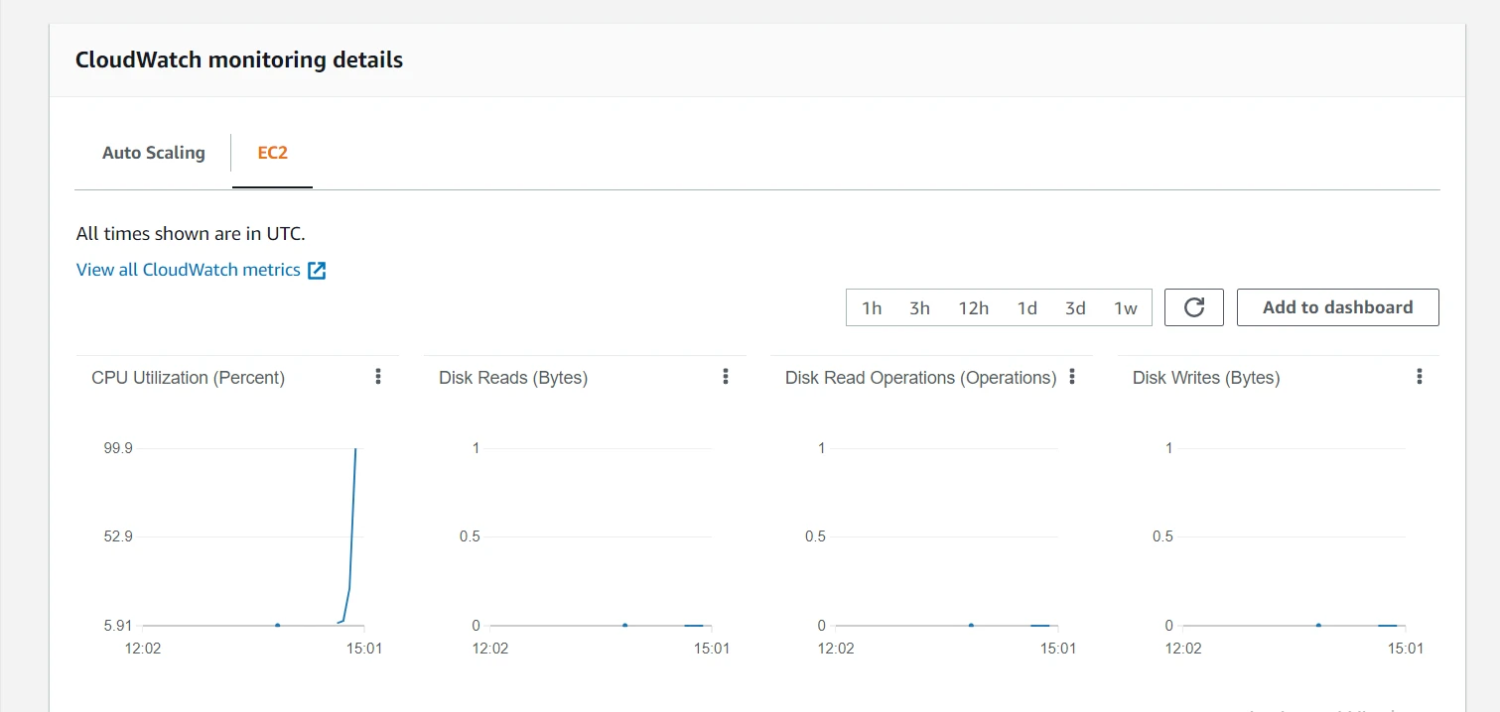Image resolution: width=1500 pixels, height=712 pixels.
Task: Click the refresh metrics icon
Action: point(1193,307)
